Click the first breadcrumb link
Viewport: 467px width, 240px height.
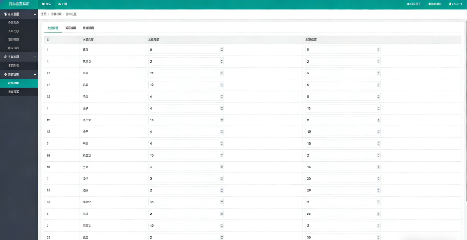43,14
